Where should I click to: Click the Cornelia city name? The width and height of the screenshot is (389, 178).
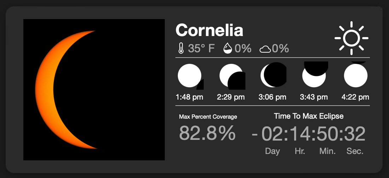click(x=209, y=30)
